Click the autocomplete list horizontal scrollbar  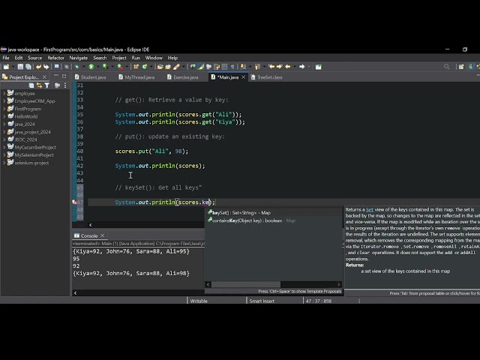(246, 284)
